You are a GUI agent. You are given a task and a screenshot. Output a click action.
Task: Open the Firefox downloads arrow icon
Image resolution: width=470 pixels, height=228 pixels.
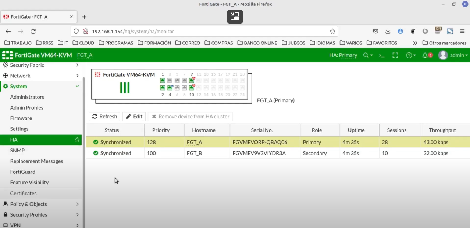[388, 32]
